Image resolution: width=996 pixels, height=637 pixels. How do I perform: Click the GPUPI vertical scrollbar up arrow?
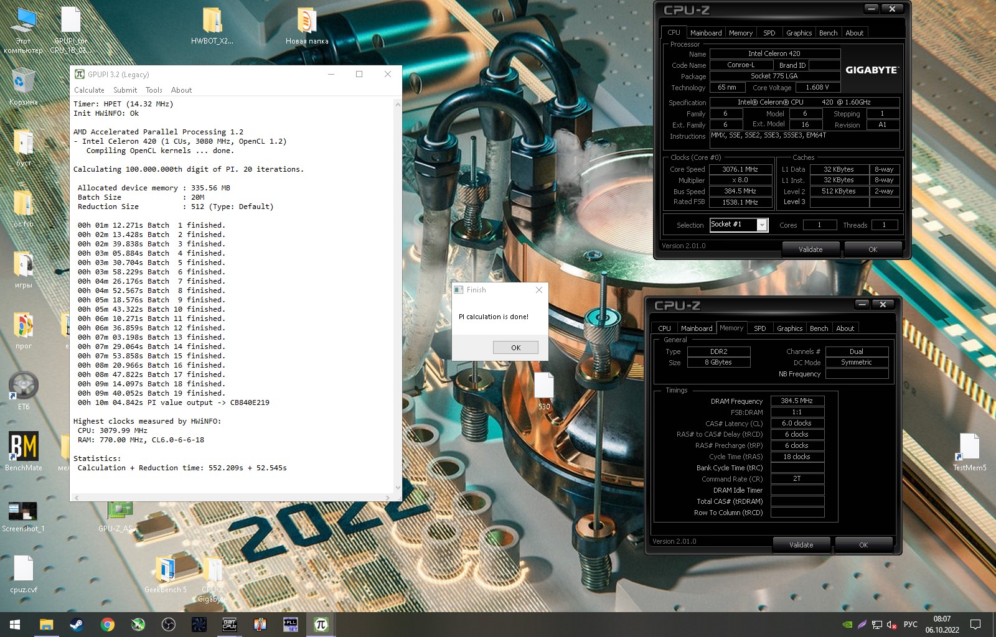[398, 104]
